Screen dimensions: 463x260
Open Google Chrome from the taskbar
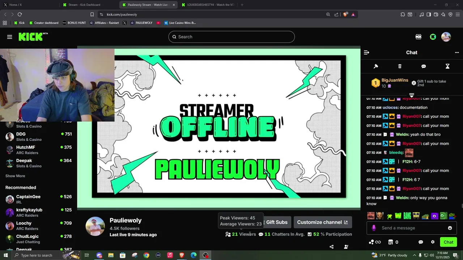146,255
